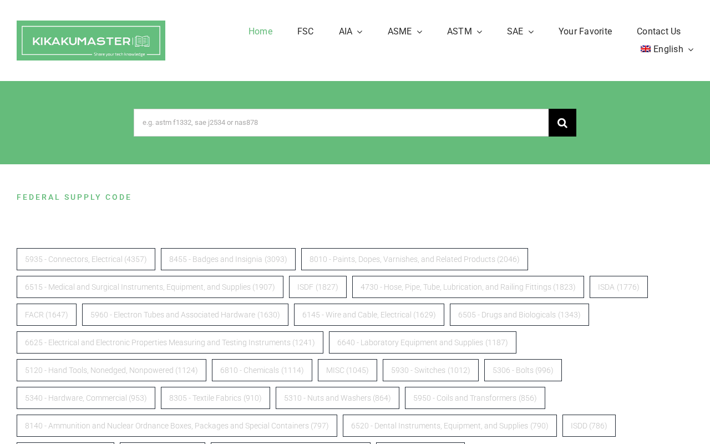Screen dimensions: 710x444
Task: Open the ASTM dropdown menu
Action: (465, 32)
